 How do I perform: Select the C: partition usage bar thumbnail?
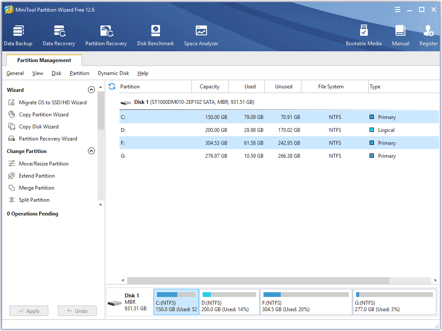point(176,302)
